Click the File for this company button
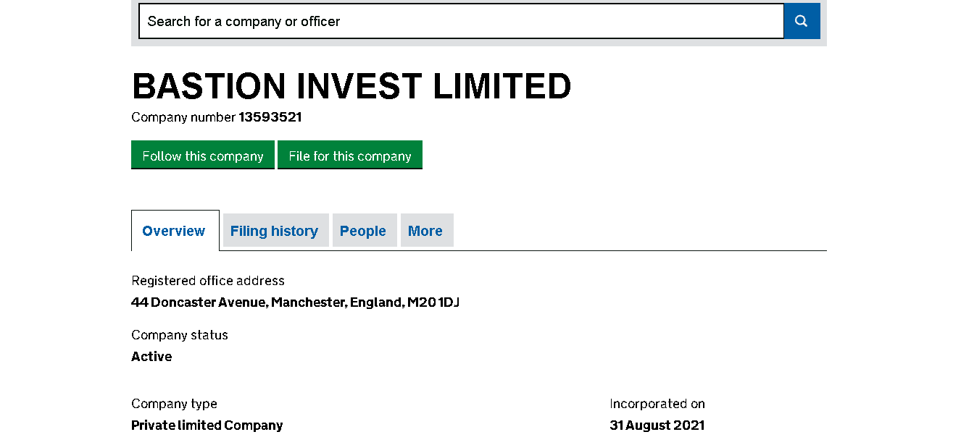This screenshot has height=445, width=961. [x=350, y=156]
